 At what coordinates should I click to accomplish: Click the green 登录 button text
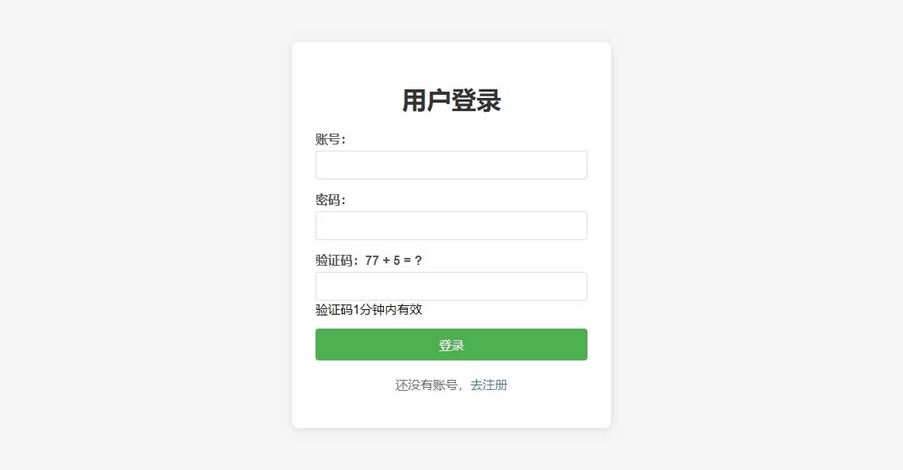(x=451, y=344)
